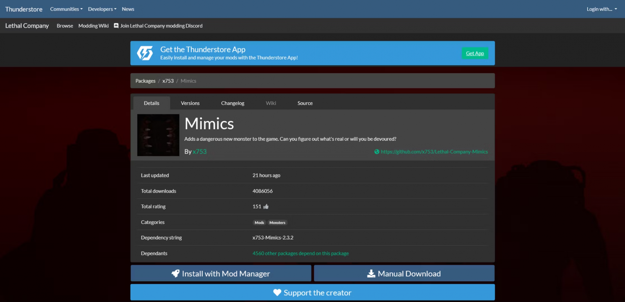The height and width of the screenshot is (302, 625).
Task: Click the thumbs-up rating icon
Action: point(266,207)
